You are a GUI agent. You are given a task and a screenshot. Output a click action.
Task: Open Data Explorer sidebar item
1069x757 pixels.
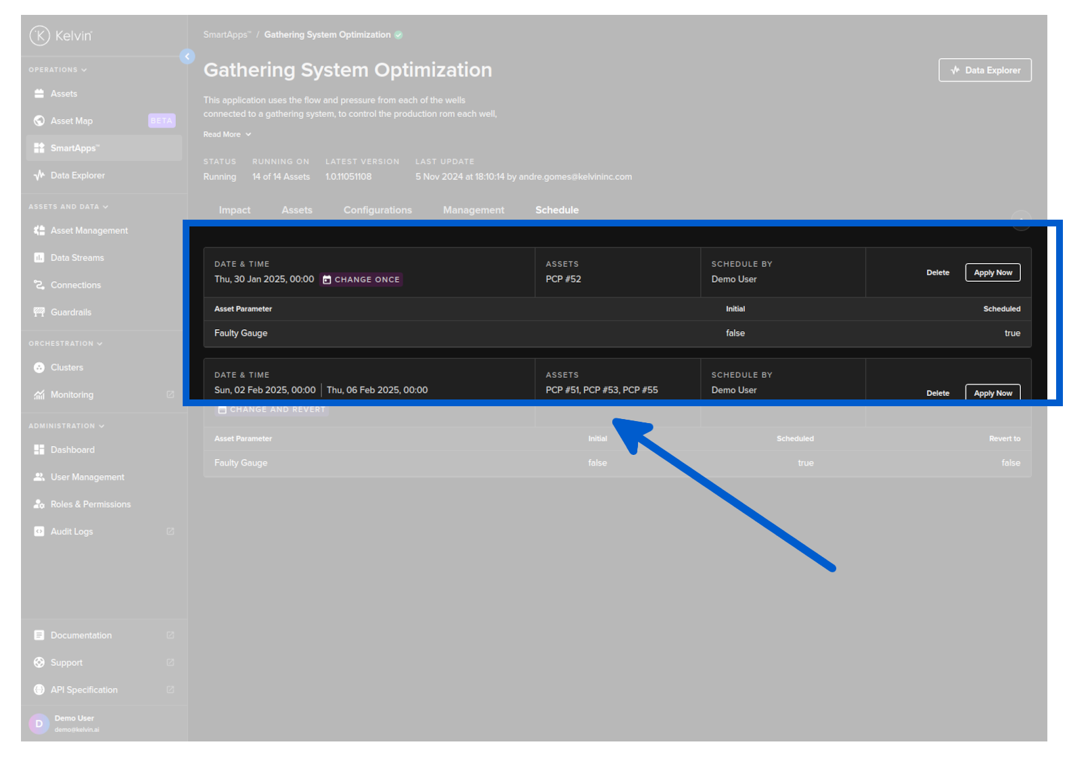(77, 176)
